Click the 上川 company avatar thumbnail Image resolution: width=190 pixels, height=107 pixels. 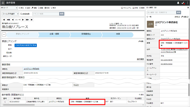coord(150,24)
